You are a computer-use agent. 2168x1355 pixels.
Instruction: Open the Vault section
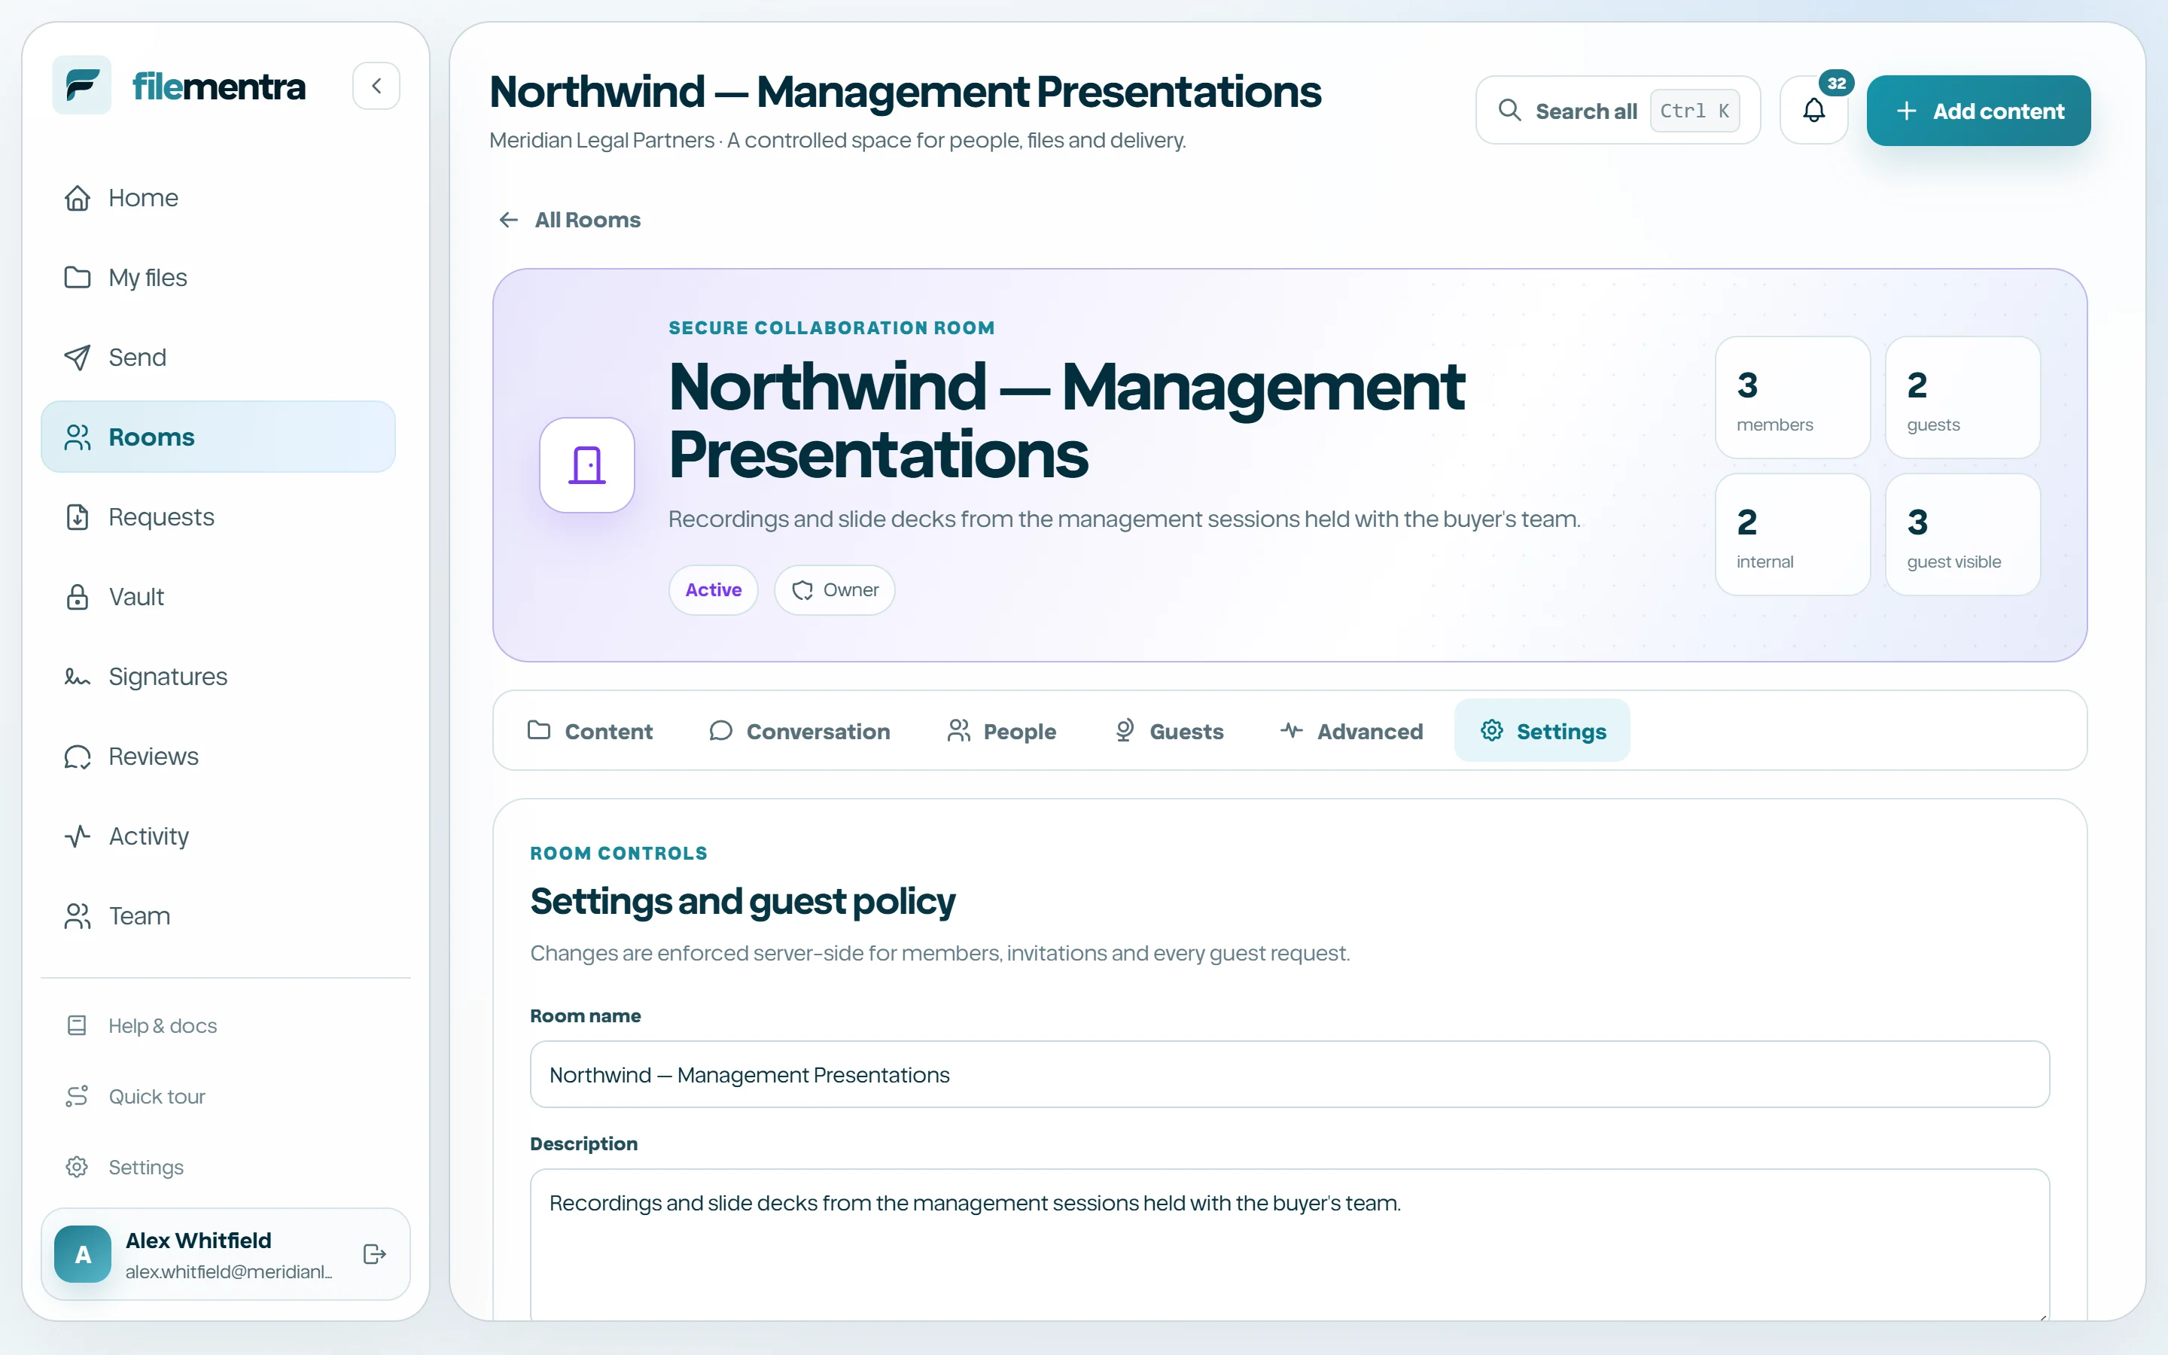coord(218,596)
